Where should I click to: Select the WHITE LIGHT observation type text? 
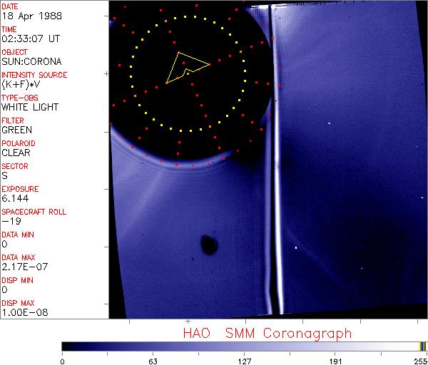click(x=29, y=107)
